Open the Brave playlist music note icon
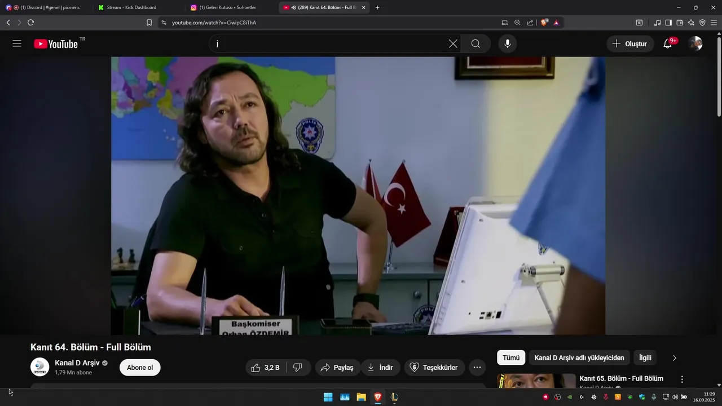Image resolution: width=722 pixels, height=406 pixels. tap(657, 23)
